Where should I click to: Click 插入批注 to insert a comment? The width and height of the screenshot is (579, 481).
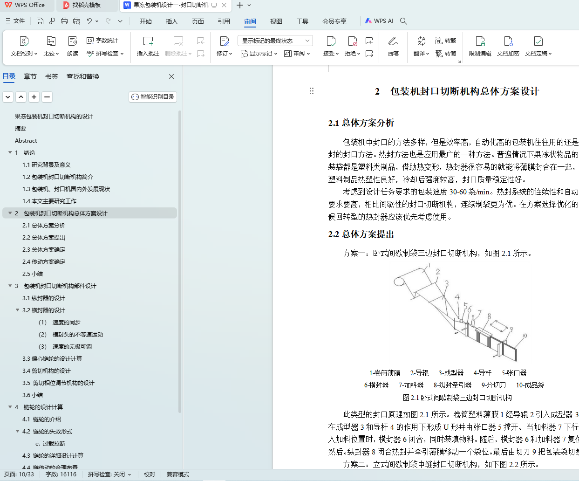(x=148, y=47)
